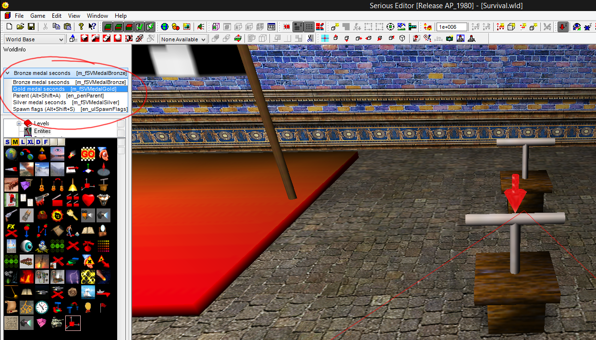
Task: Select the golden bell entity icon
Action: pyautogui.click(x=73, y=184)
